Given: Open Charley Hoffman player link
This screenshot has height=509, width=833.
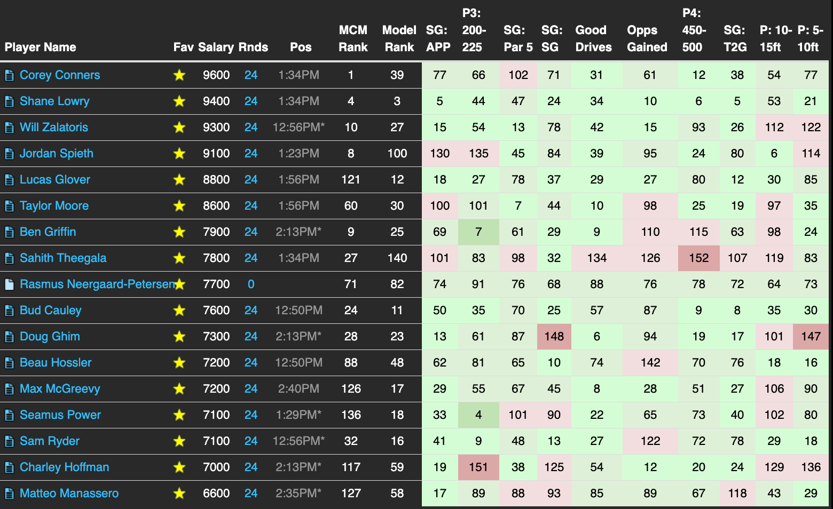Looking at the screenshot, I should coord(64,467).
